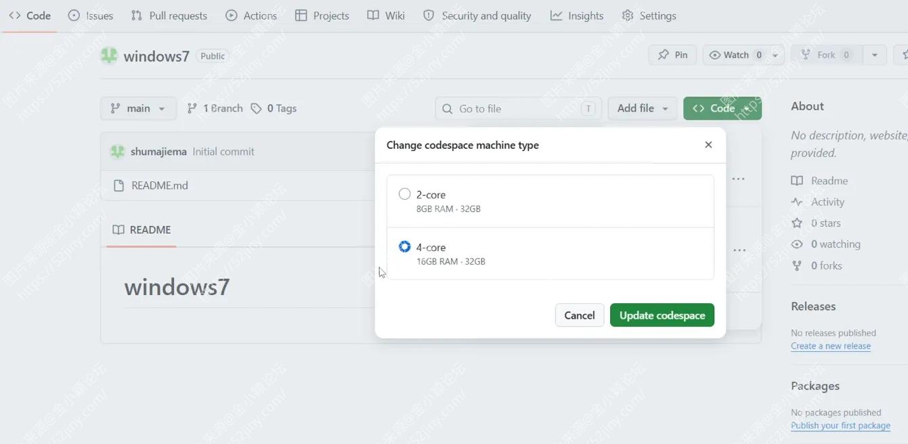Open the Initial commit message link
Viewport: 908px width, 444px height.
click(223, 152)
